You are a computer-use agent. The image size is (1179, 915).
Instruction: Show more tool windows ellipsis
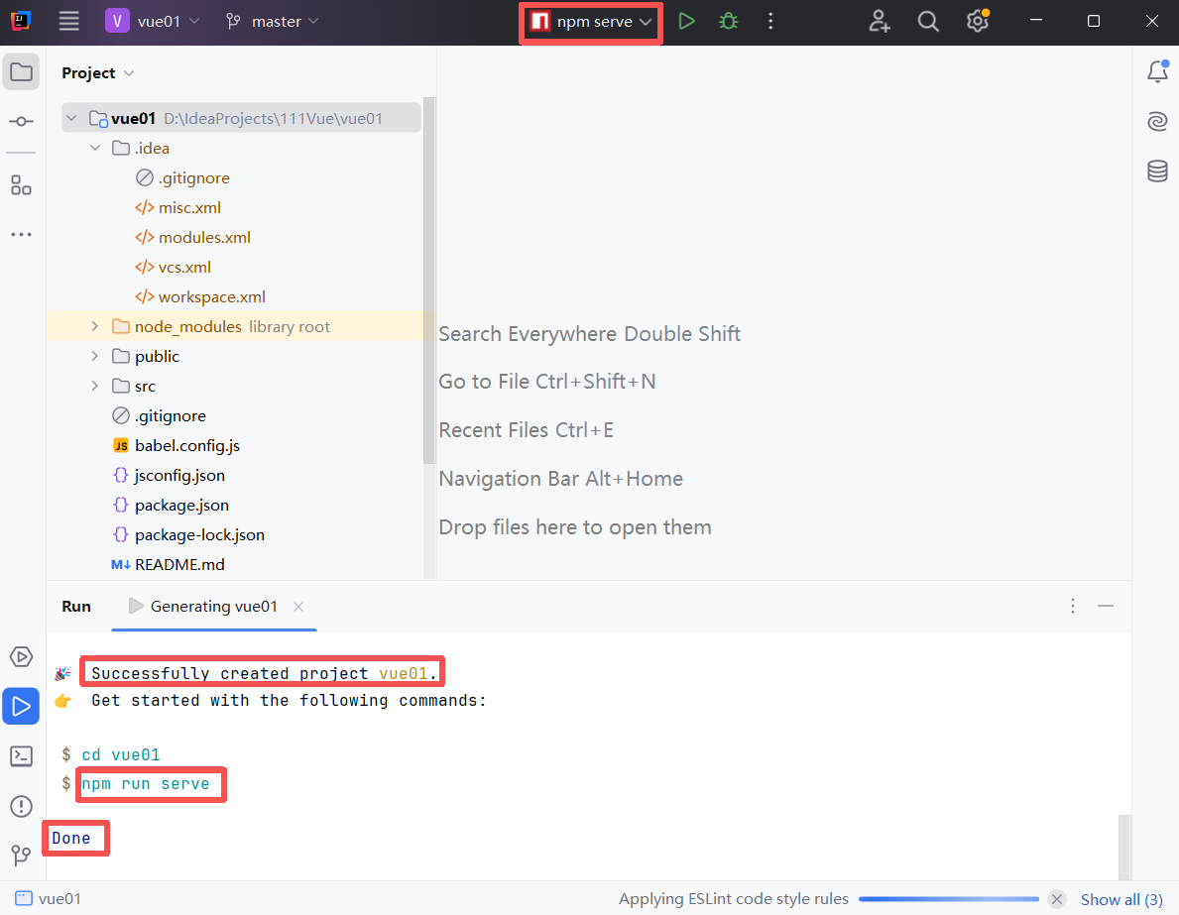(x=21, y=235)
